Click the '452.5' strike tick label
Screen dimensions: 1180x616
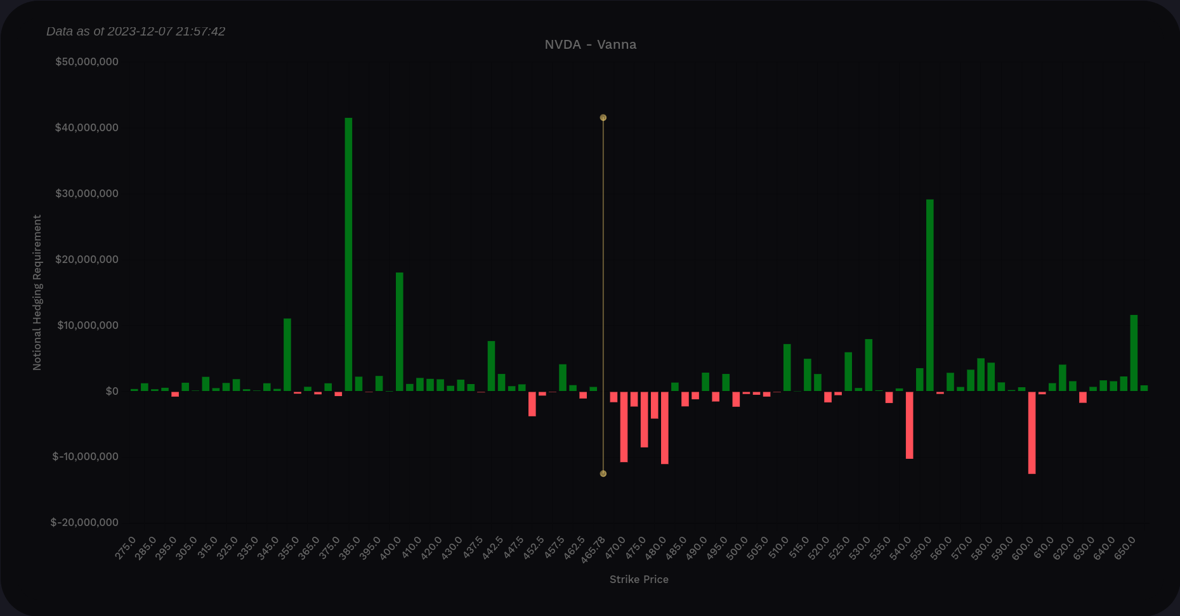click(533, 548)
